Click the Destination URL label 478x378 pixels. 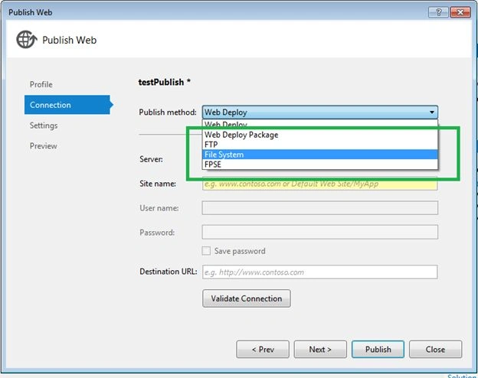pos(169,272)
